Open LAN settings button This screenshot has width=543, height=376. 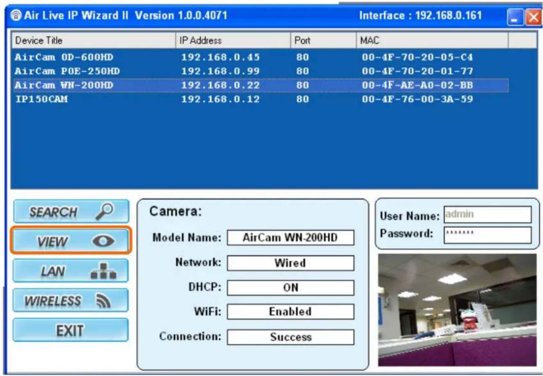(71, 270)
